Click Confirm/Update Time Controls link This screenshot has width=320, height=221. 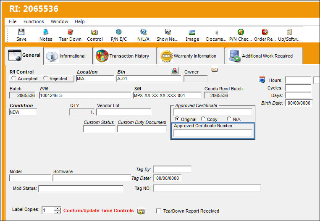tap(98, 210)
